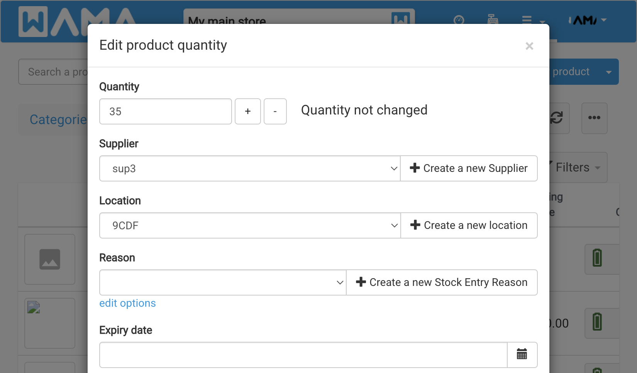This screenshot has width=637, height=373.
Task: Expand the product button dropdown arrow
Action: (608, 72)
